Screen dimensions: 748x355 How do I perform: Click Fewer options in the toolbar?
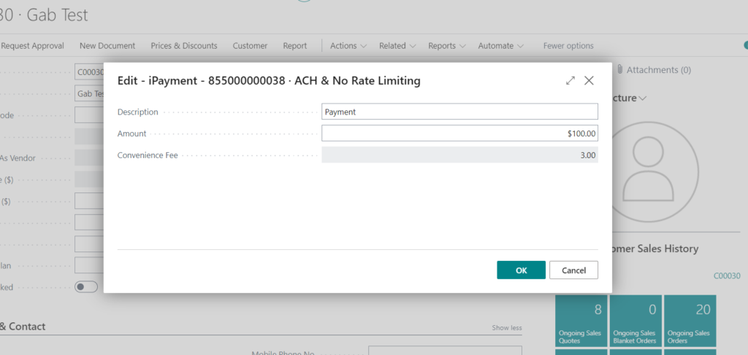click(568, 46)
